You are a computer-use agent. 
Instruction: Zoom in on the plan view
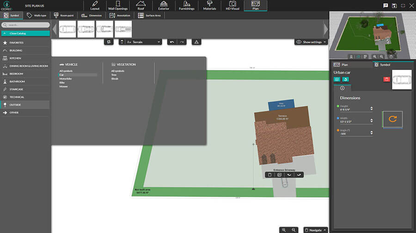[x=284, y=229]
